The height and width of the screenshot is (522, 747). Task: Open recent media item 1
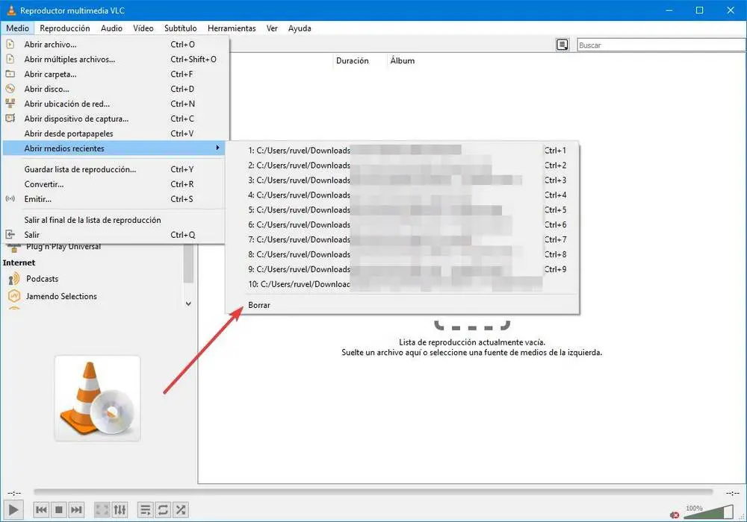pos(402,150)
